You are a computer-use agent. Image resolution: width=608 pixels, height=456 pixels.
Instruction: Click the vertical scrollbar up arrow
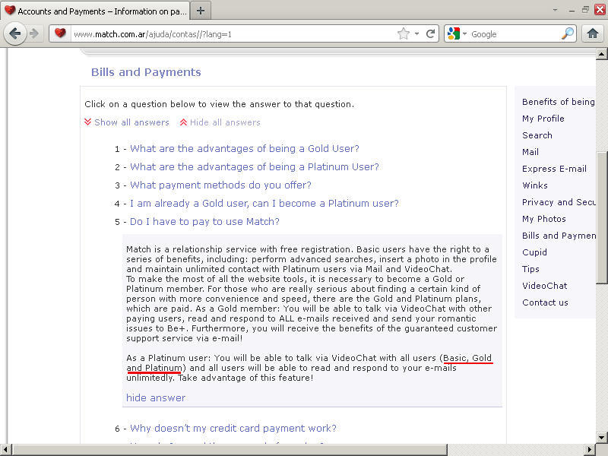(601, 54)
